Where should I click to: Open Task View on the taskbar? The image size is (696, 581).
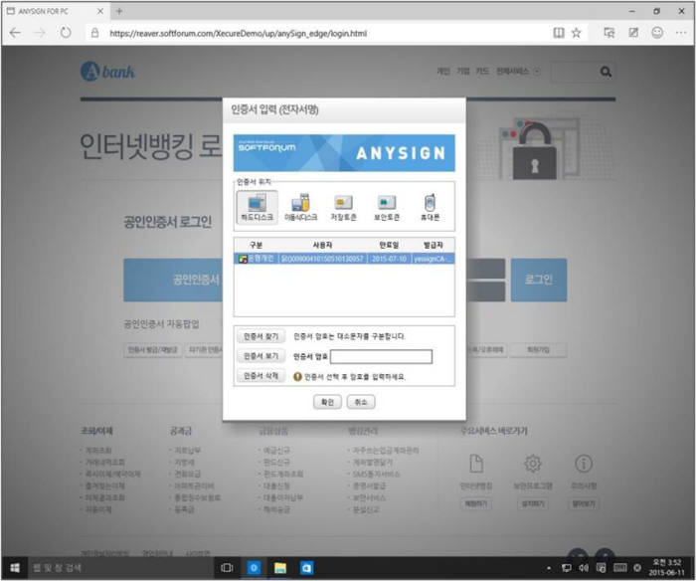point(227,568)
